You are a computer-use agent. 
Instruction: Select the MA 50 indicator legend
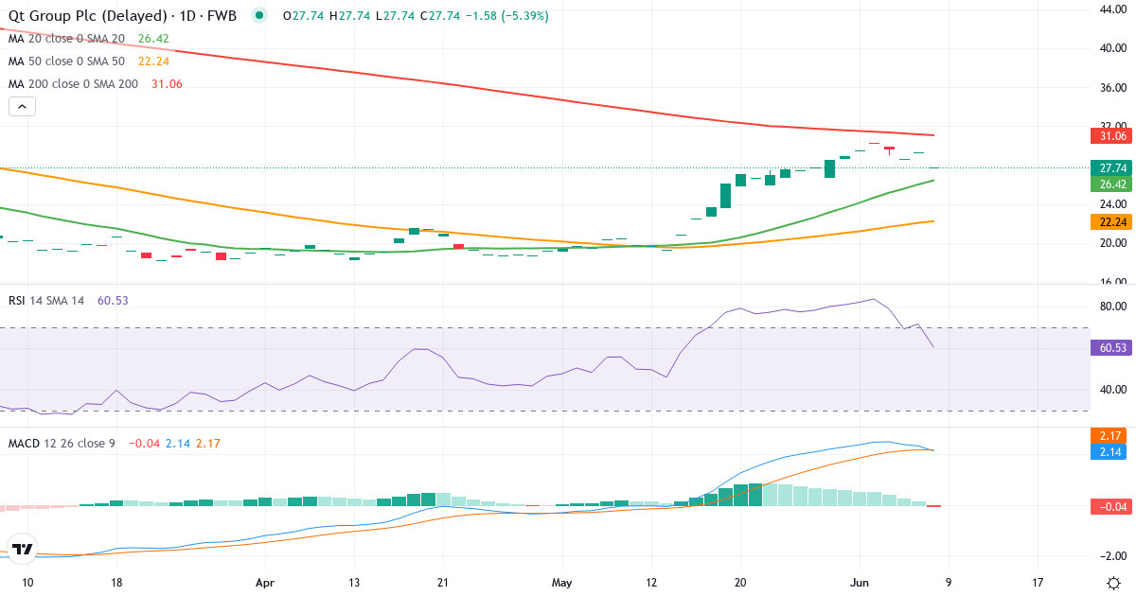pos(66,61)
